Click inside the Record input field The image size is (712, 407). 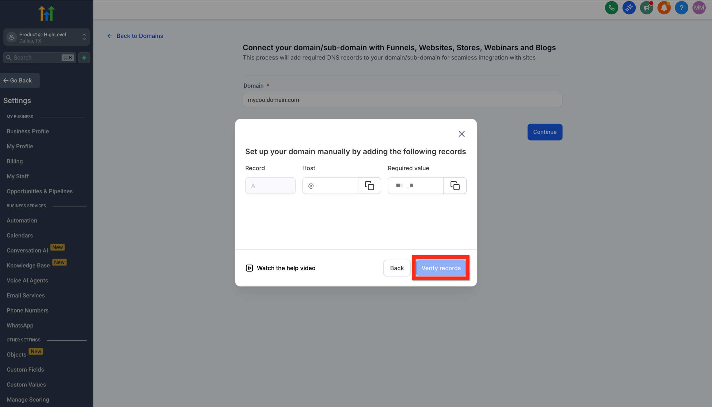tap(270, 185)
